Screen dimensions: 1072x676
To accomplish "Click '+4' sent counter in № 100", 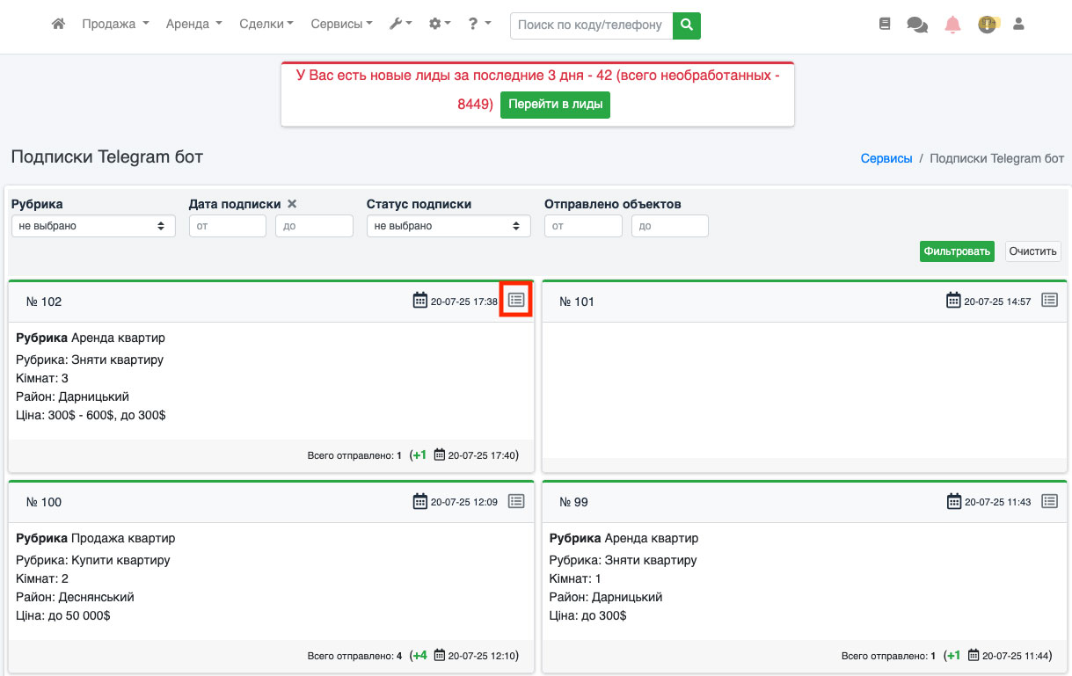I will pos(419,656).
